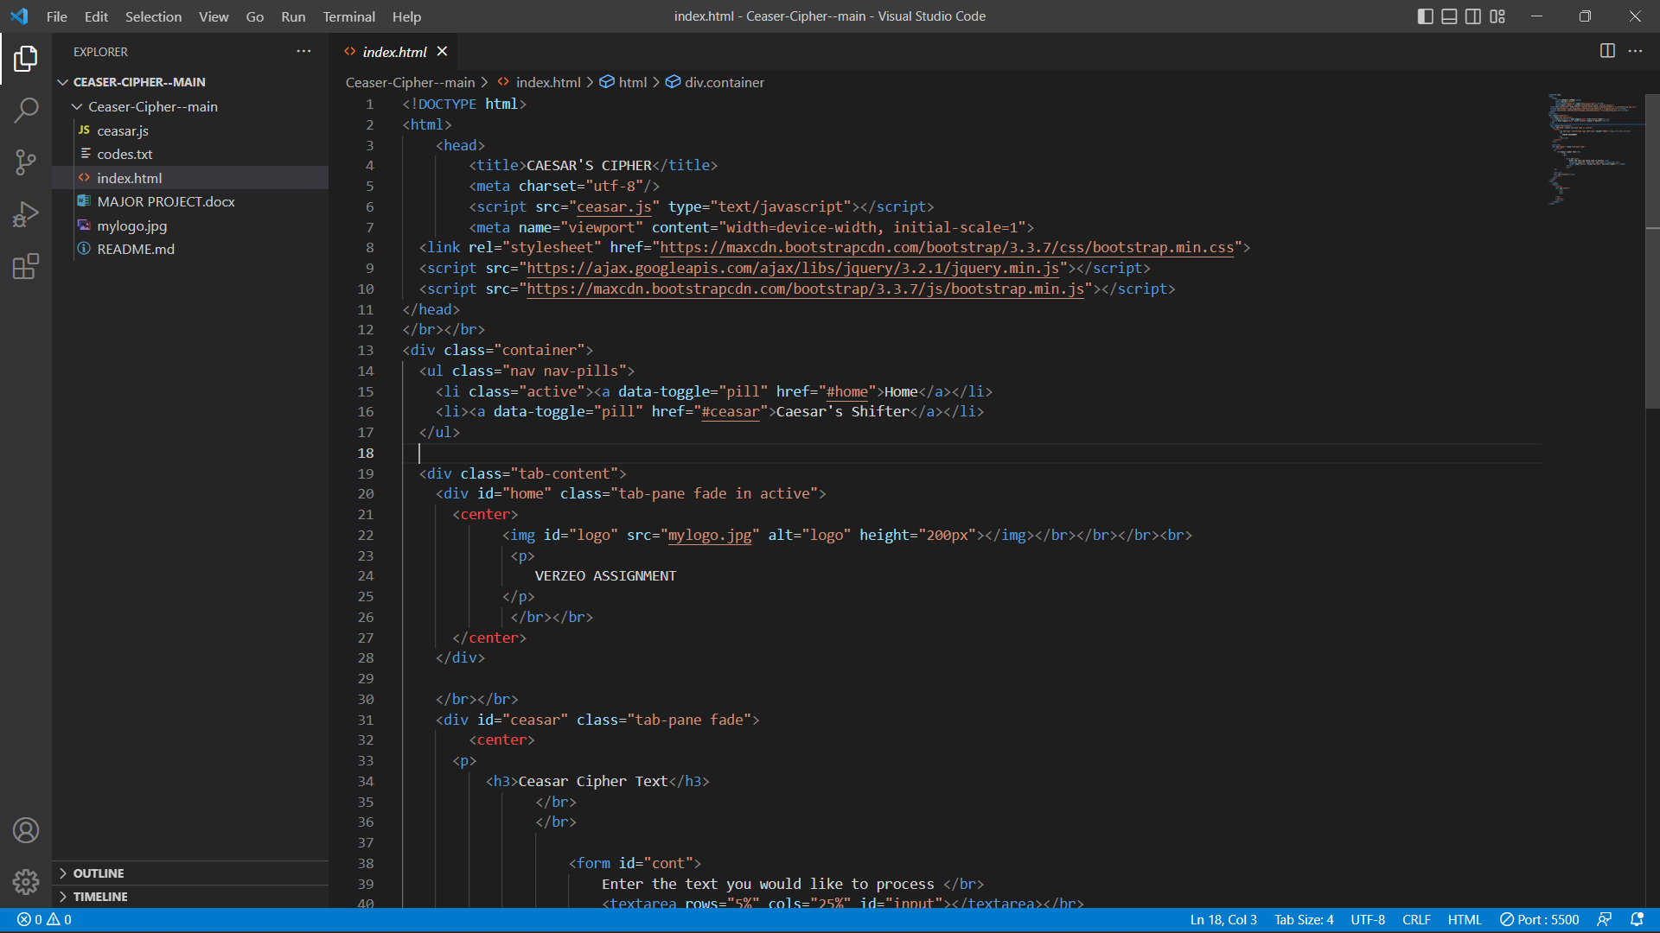Image resolution: width=1660 pixels, height=933 pixels.
Task: Open the Accounts menu icon
Action: (26, 830)
